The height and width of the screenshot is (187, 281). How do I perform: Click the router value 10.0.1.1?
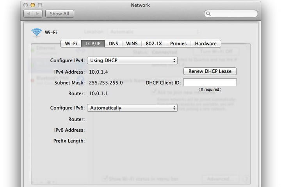coord(98,93)
